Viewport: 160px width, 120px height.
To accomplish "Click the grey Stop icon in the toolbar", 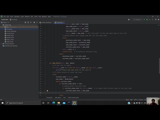I will coord(152,19).
